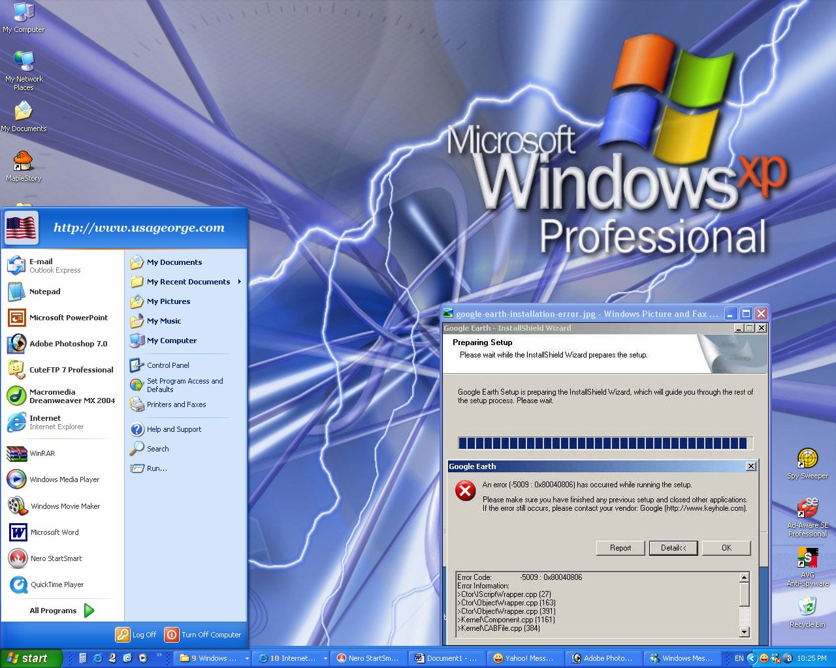
Task: Click Report in Google Earth error dialog
Action: tap(620, 548)
